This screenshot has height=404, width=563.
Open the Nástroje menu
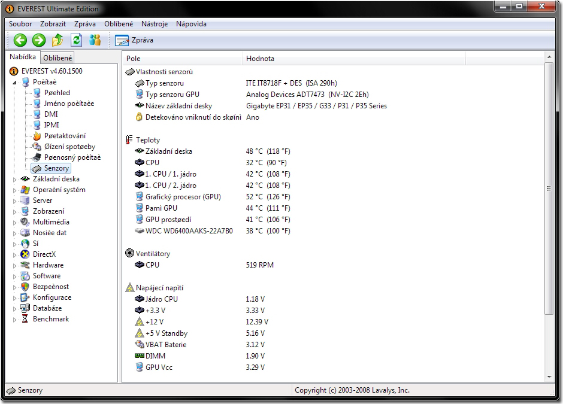pyautogui.click(x=155, y=24)
